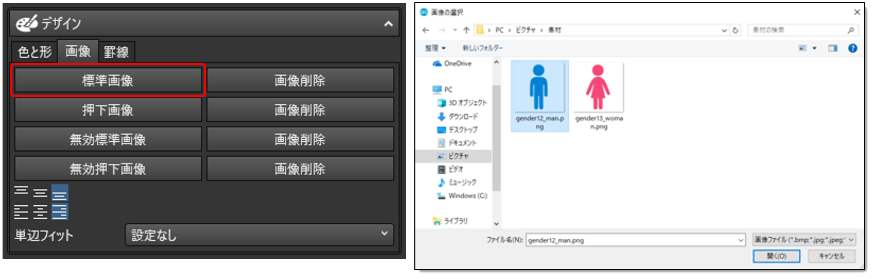Click the 標準画像 button
Screen dimensions: 874x279
tap(108, 80)
